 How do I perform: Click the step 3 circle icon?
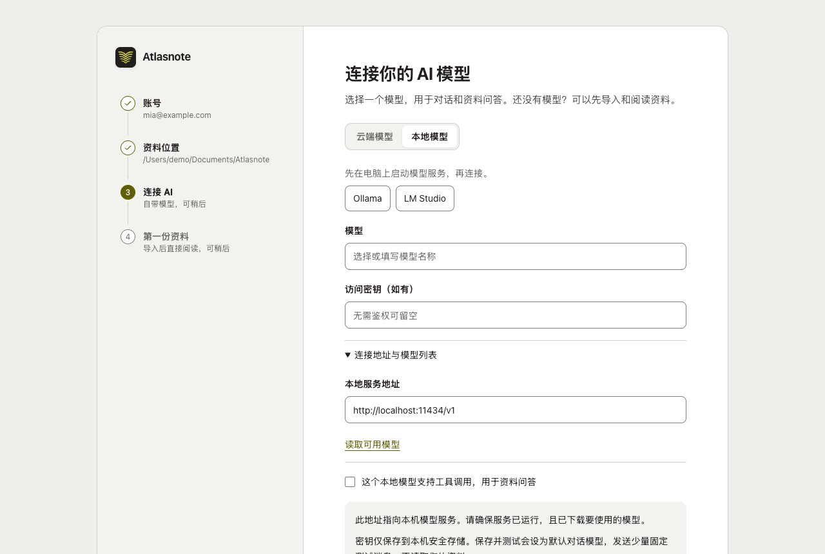tap(128, 192)
